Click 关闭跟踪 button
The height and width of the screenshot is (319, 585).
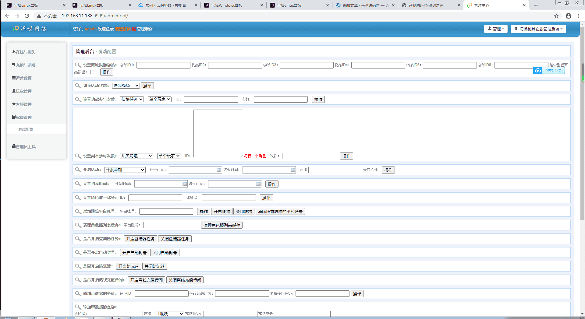click(x=244, y=212)
